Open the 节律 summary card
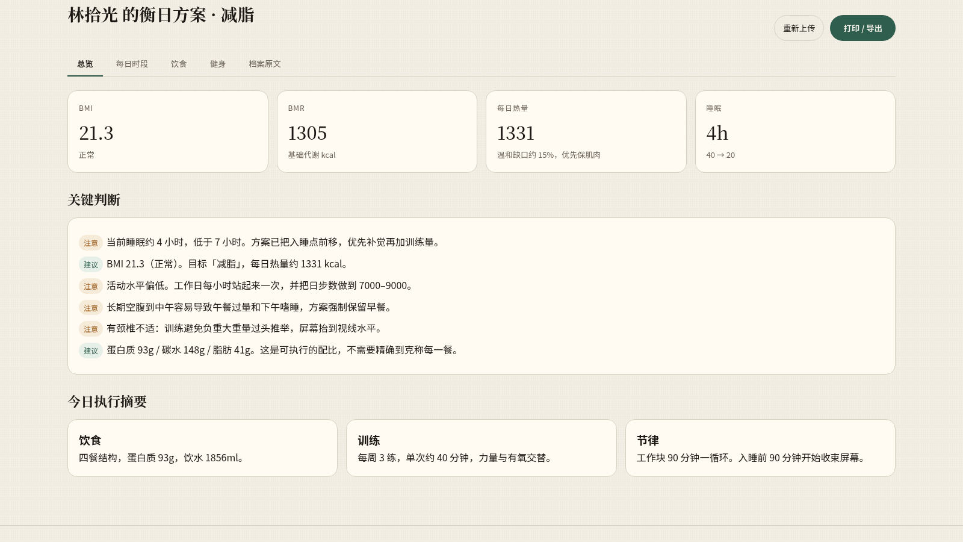The height and width of the screenshot is (542, 963). 760,448
